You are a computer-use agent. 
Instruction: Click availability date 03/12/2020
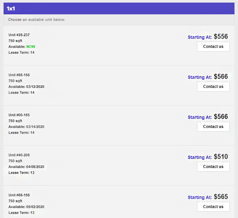coord(35,87)
